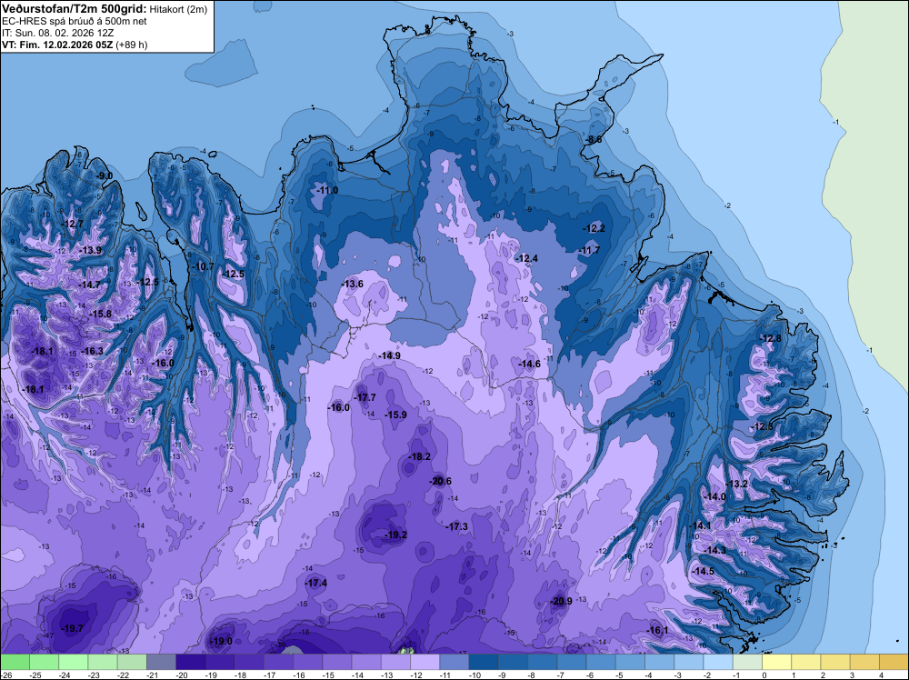The height and width of the screenshot is (680, 909).
Task: Click the title 'Veðurstofan/T2m 500grid' text
Action: click(x=75, y=8)
